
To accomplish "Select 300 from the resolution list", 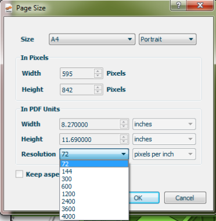I will pyautogui.click(x=94, y=179).
